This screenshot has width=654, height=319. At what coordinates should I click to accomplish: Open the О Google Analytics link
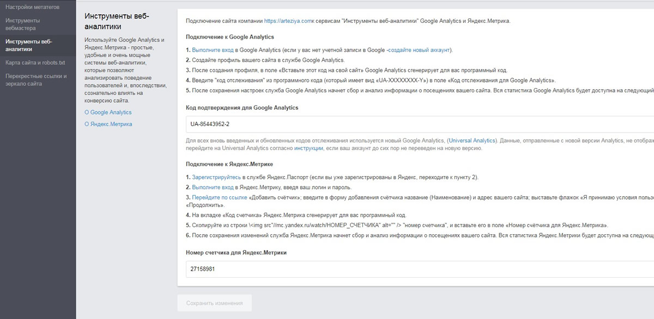[108, 112]
